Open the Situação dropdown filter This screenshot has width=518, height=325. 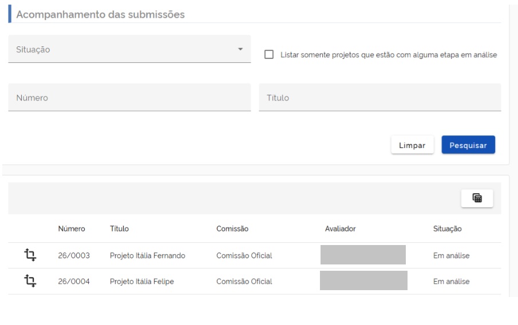coord(129,50)
